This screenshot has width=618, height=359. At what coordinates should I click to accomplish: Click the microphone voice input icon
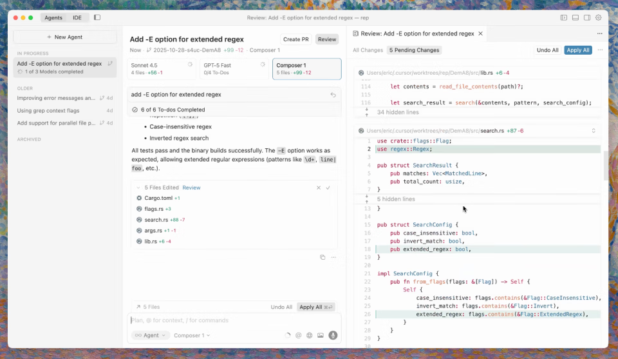[333, 335]
